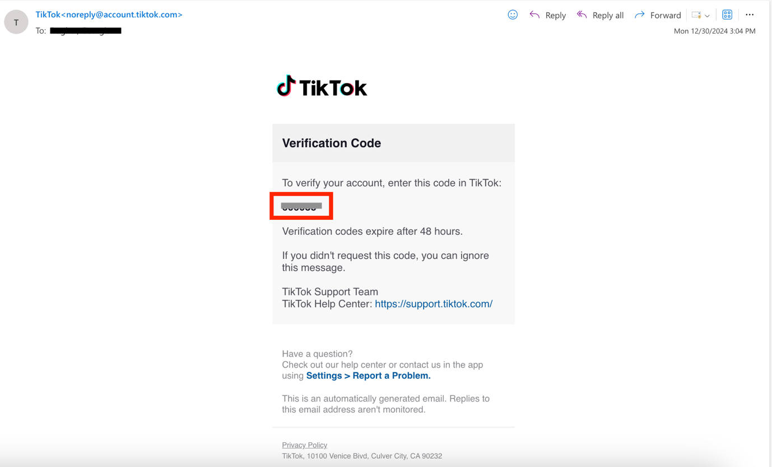Click the sender avatar circle with letter T
The width and height of the screenshot is (772, 467).
pos(16,21)
